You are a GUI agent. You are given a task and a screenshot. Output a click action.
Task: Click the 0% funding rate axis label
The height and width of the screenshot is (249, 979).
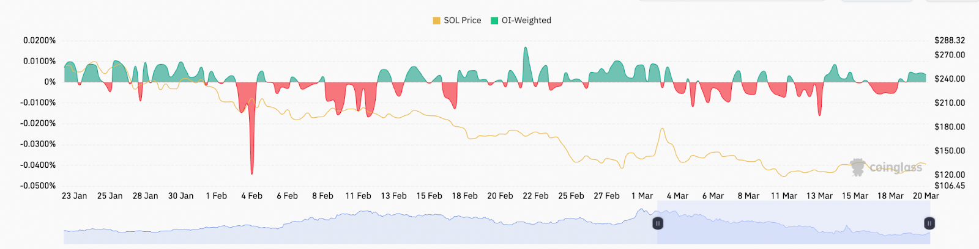click(x=50, y=82)
